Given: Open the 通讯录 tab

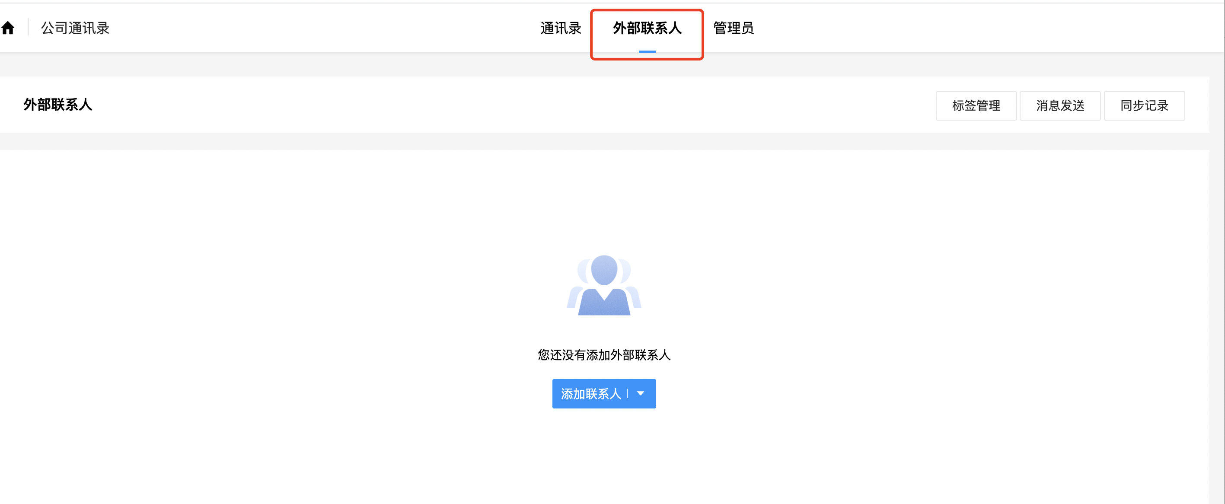Looking at the screenshot, I should click(x=561, y=28).
